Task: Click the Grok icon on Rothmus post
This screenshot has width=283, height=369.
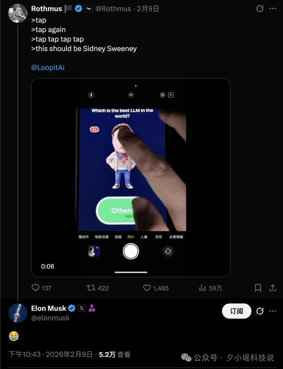Action: 260,9
